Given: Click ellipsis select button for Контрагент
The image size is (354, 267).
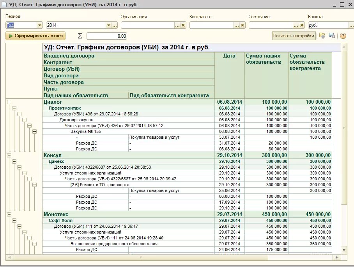Looking at the screenshot, I should click(237, 25).
